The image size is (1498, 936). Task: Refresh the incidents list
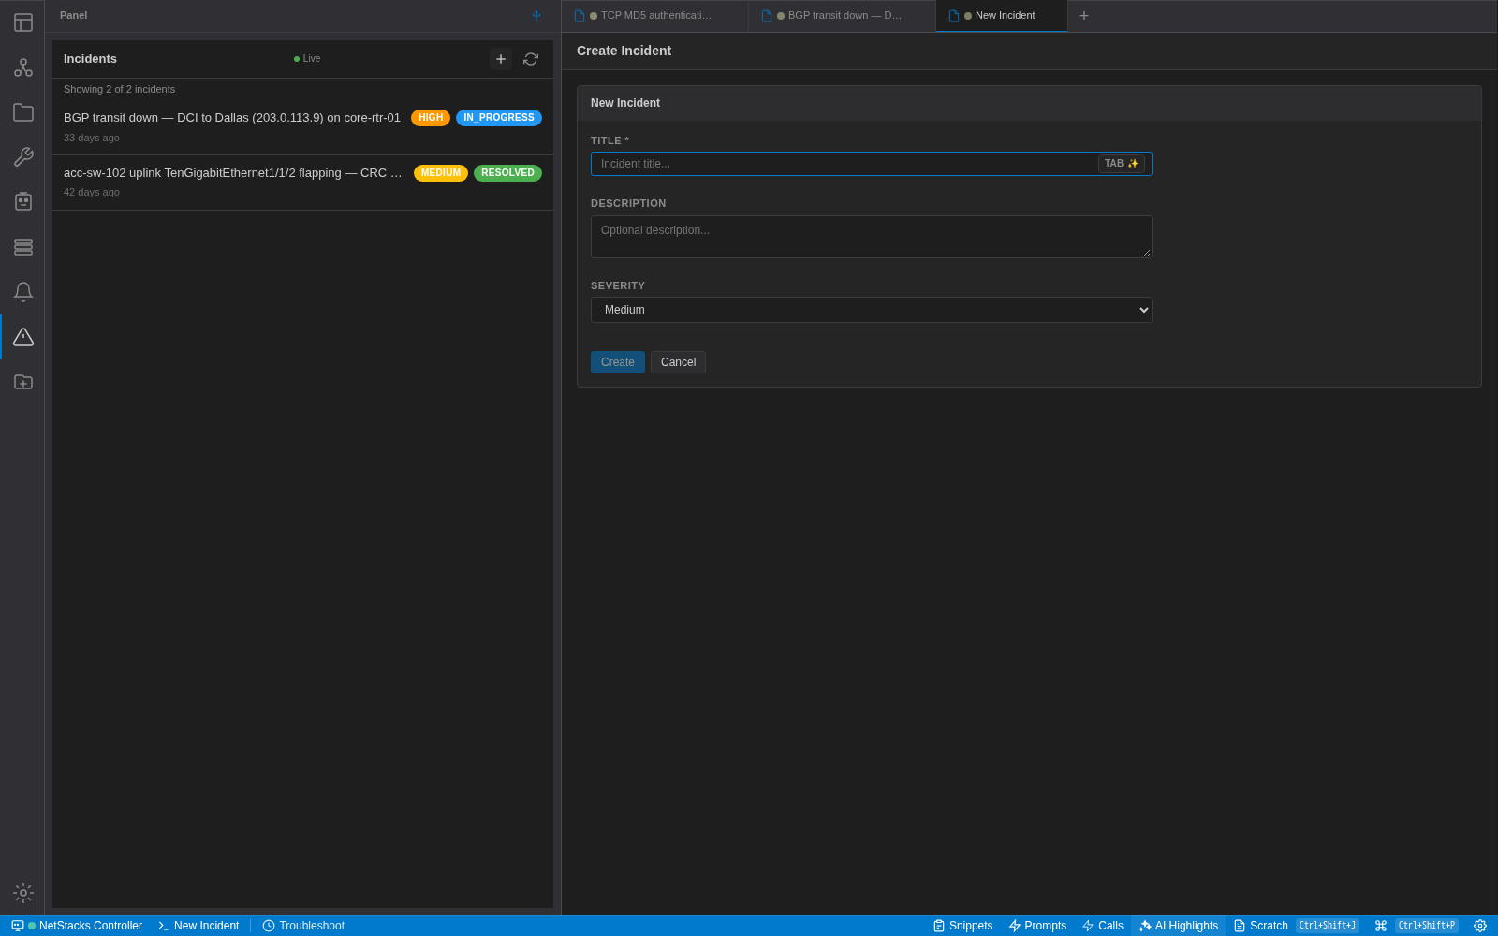[x=531, y=59]
